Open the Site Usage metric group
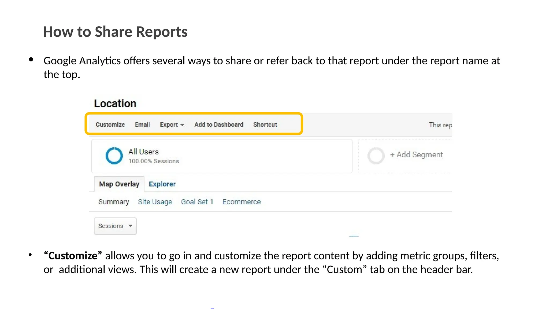Viewport: 549px width, 309px height. tap(155, 202)
